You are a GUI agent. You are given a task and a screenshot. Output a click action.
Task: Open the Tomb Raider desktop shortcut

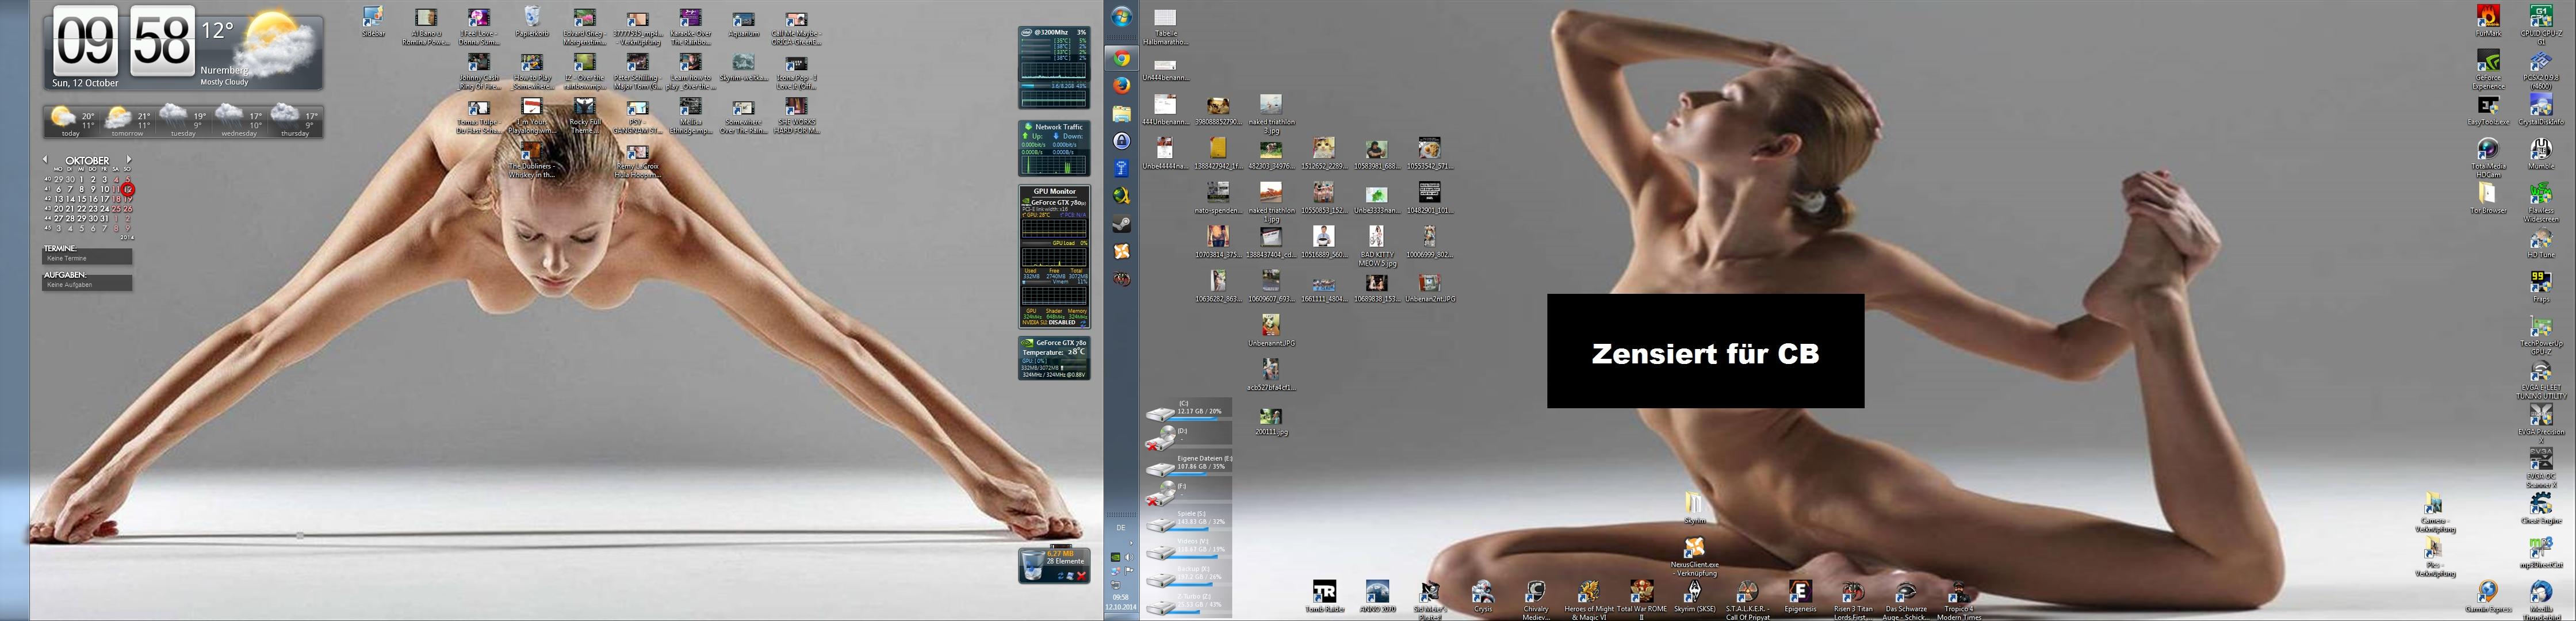(x=1324, y=592)
